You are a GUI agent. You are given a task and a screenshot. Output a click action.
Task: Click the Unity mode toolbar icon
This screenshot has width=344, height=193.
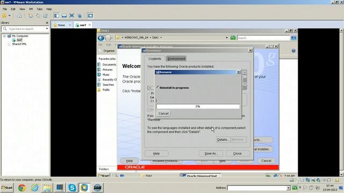coord(80,16)
